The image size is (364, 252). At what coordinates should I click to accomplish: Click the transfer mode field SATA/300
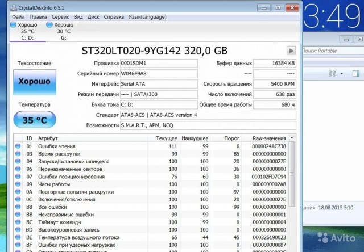point(159,94)
